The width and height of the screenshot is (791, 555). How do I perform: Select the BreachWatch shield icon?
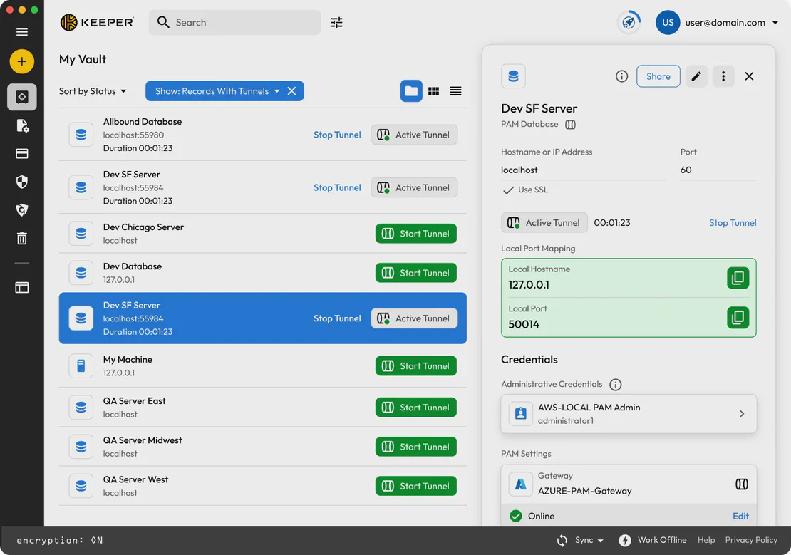click(x=21, y=182)
